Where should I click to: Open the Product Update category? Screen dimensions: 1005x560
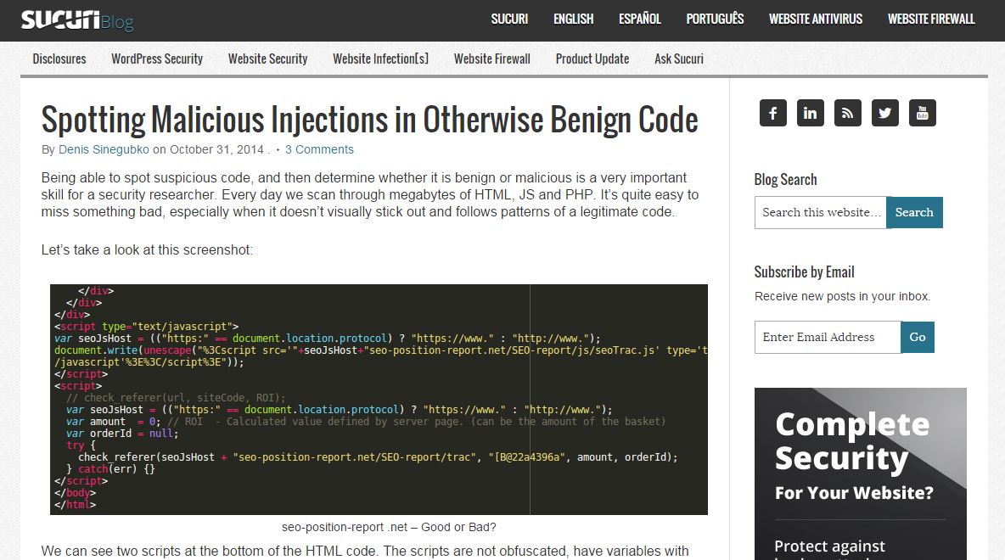tap(592, 59)
